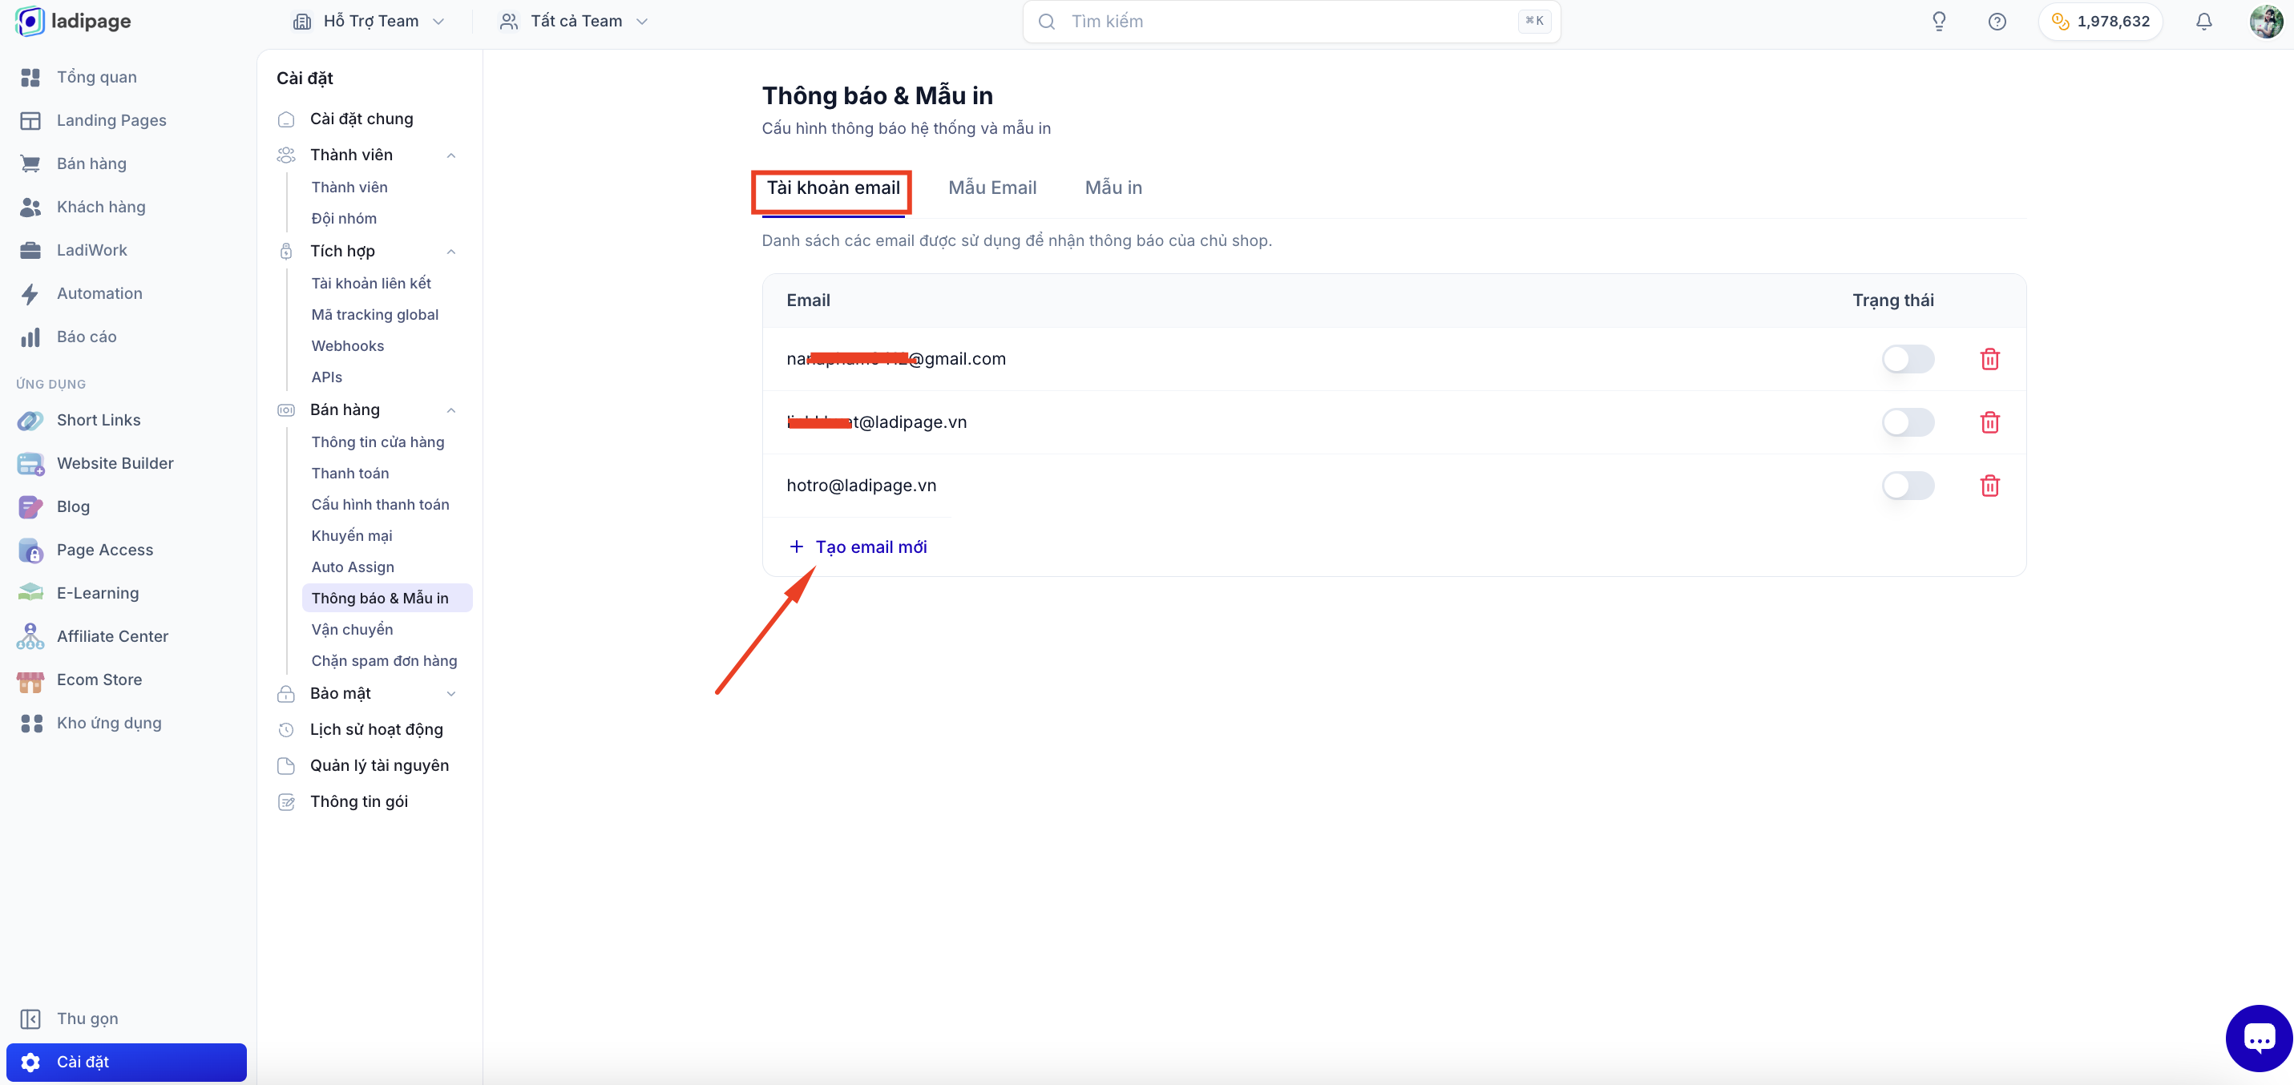Open Thành viên sub-item under Thành viên
Screen dimensions: 2294x1085
(349, 187)
